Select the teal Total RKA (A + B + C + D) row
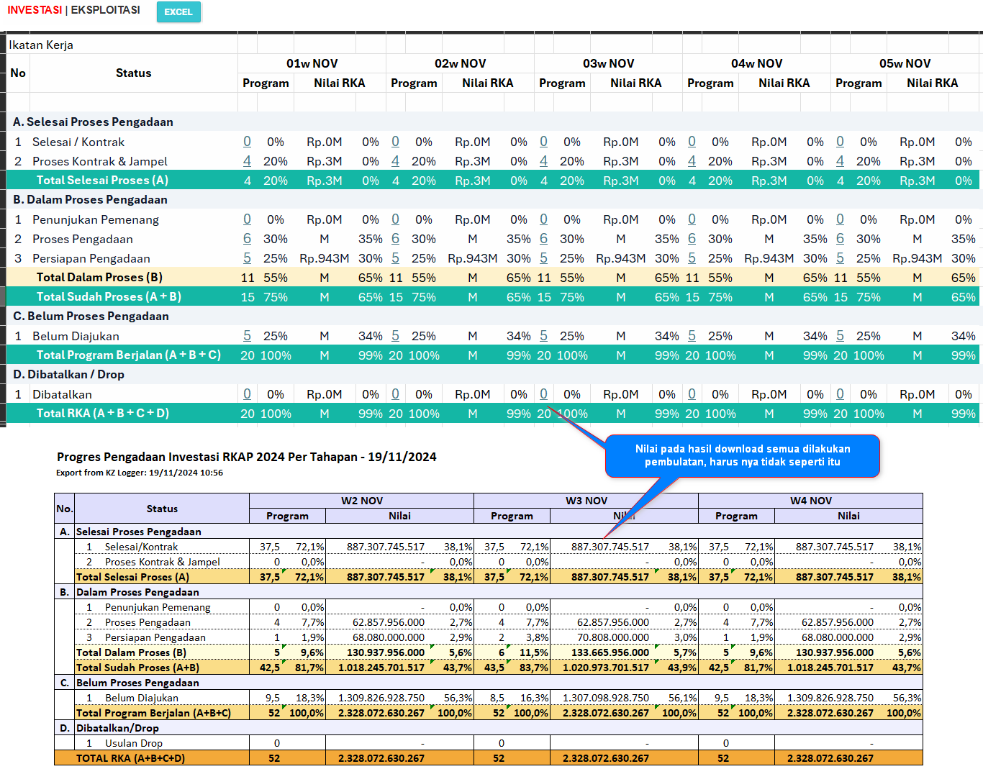 tap(102, 414)
